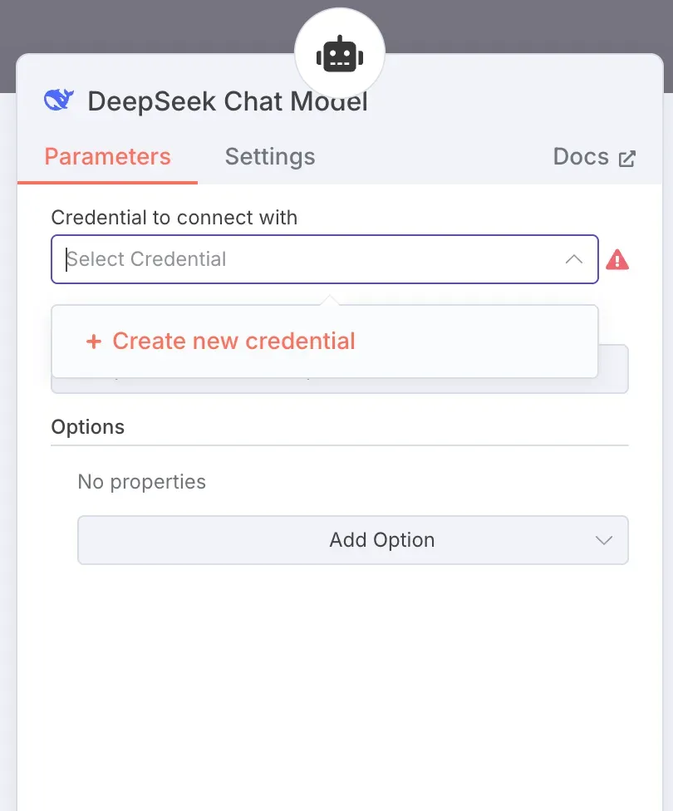673x811 pixels.
Task: Click the No properties placeholder text
Action: [142, 482]
